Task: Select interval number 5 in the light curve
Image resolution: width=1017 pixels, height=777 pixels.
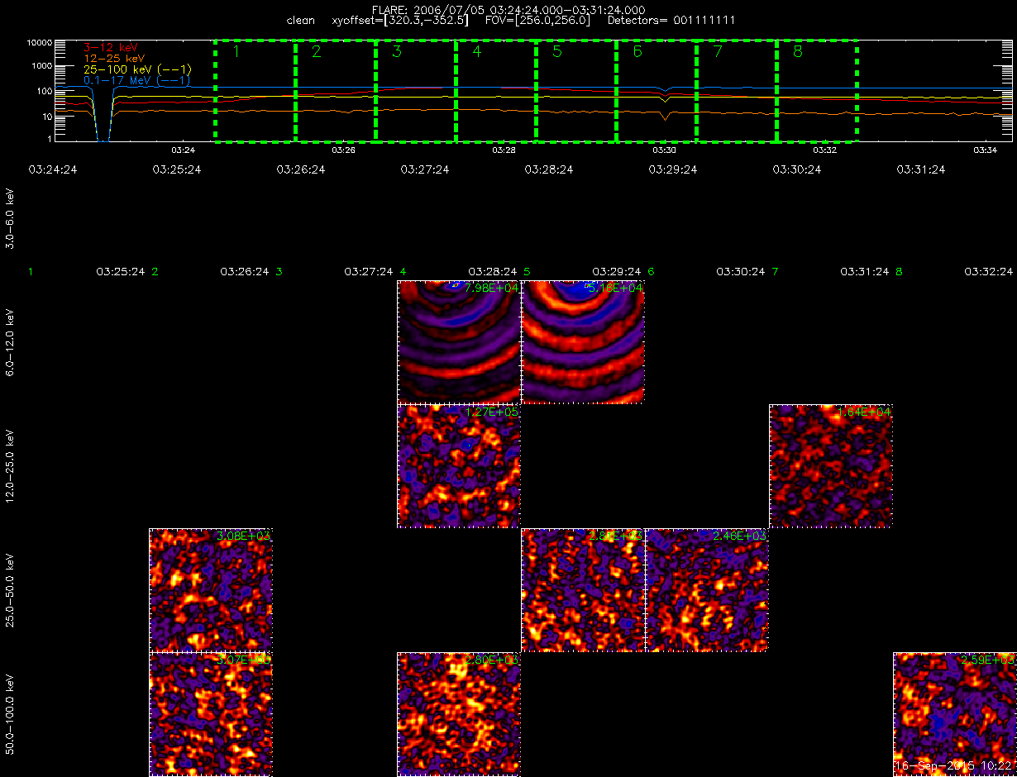Action: point(556,51)
